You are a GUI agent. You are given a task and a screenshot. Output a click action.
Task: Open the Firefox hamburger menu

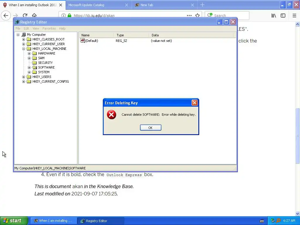(294, 16)
